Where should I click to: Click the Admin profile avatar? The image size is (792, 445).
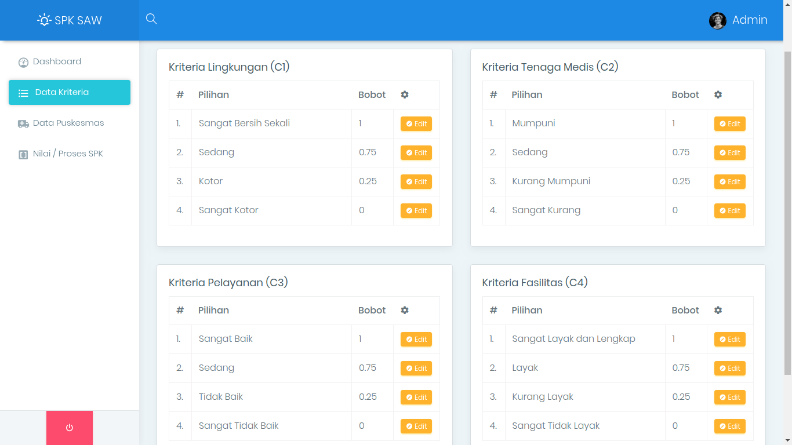click(718, 21)
